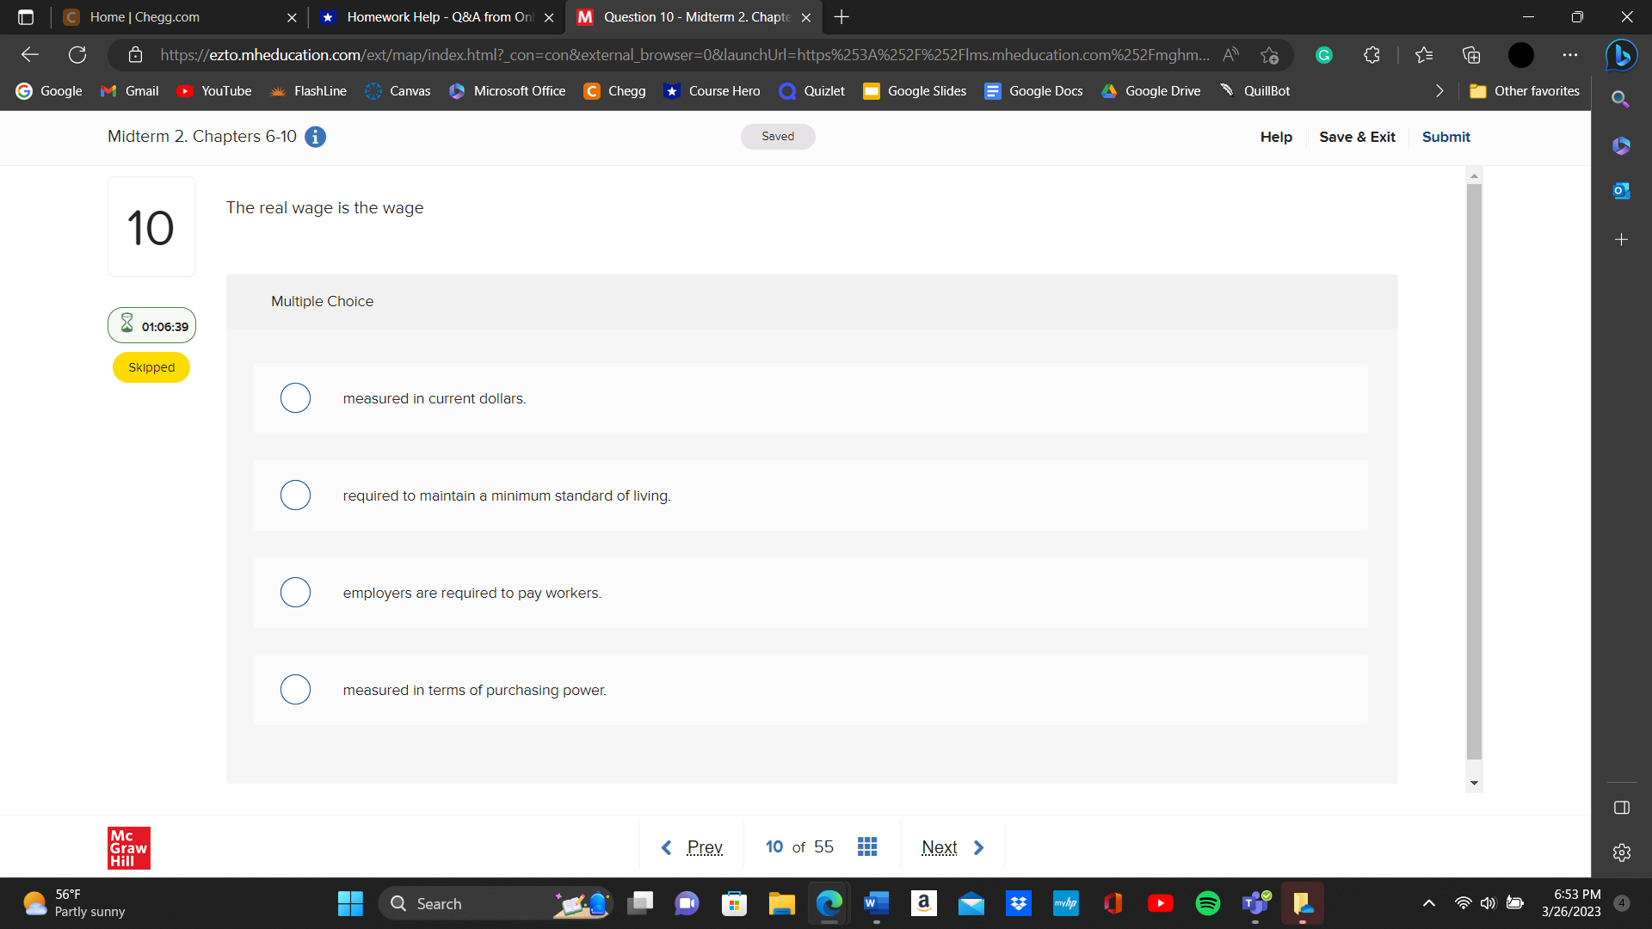The height and width of the screenshot is (929, 1652).
Task: Open the Outlook sidebar icon
Action: [x=1621, y=191]
